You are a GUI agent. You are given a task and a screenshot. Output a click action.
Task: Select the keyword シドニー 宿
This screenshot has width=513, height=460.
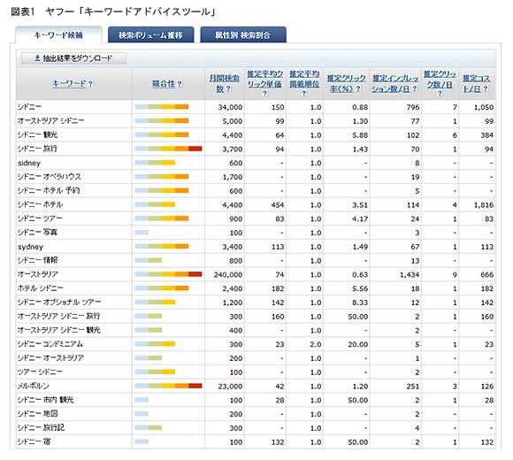pos(34,441)
